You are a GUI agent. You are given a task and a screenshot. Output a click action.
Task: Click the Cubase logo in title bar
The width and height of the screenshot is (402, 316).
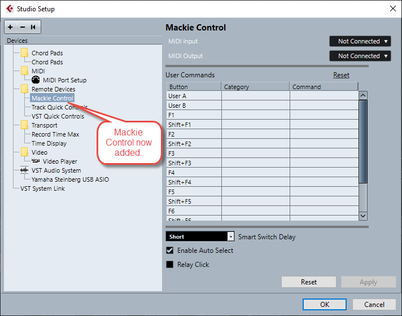coord(10,8)
